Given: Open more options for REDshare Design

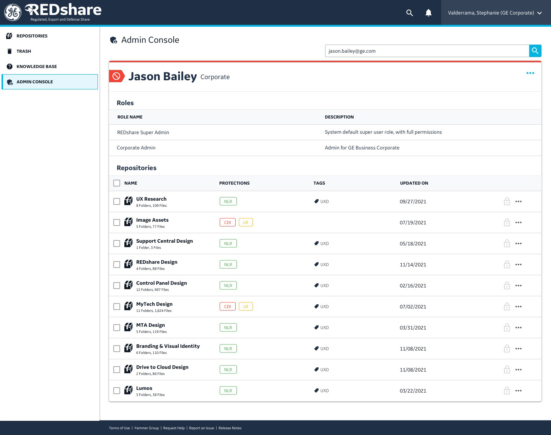Looking at the screenshot, I should pos(518,265).
